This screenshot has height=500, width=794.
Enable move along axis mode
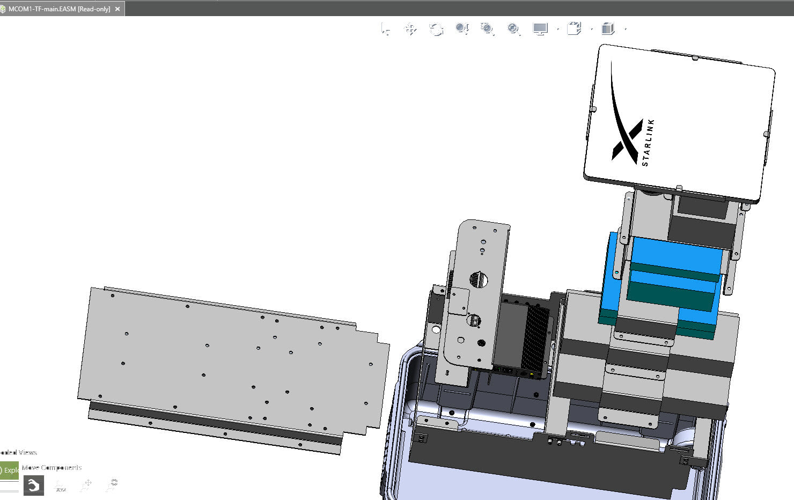(86, 486)
